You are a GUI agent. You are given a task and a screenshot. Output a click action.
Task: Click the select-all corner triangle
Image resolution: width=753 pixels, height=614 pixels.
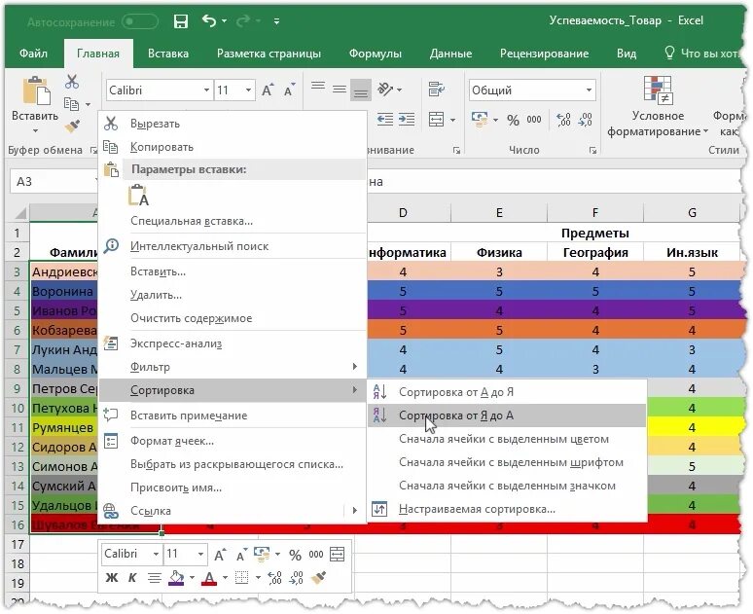point(19,212)
